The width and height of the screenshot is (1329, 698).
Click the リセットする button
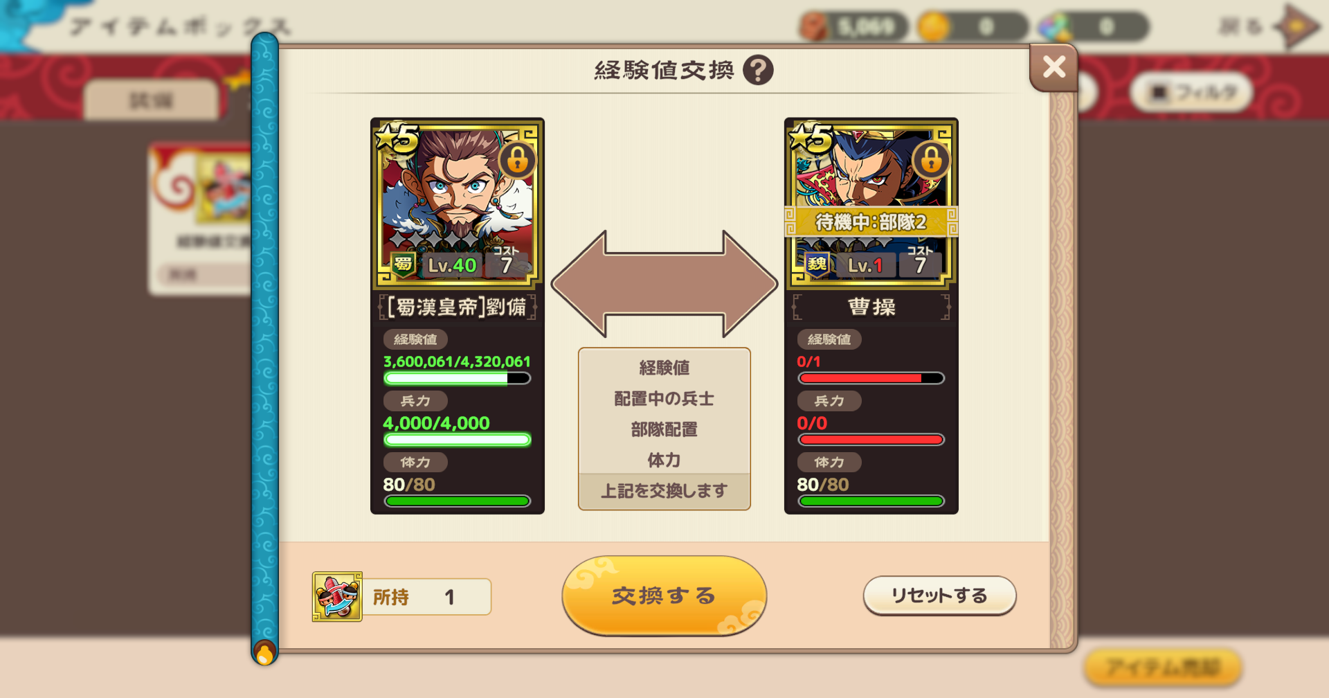point(939,596)
